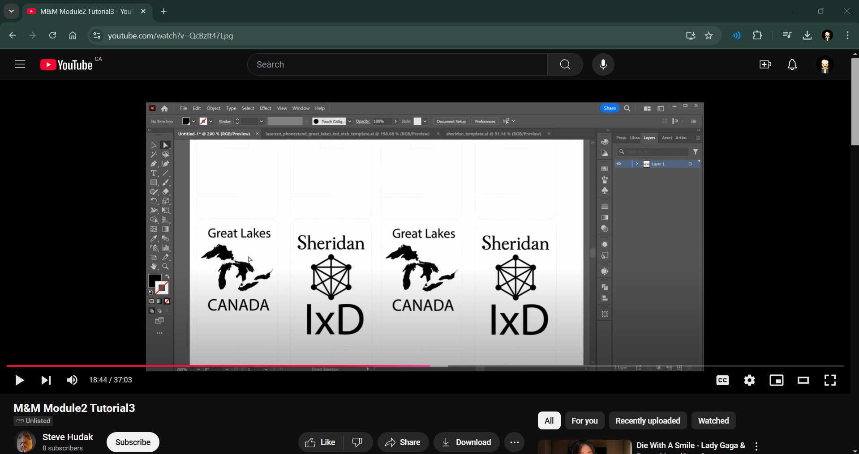
Task: Hide Layer 1 with its eye toggle
Action: (x=619, y=164)
